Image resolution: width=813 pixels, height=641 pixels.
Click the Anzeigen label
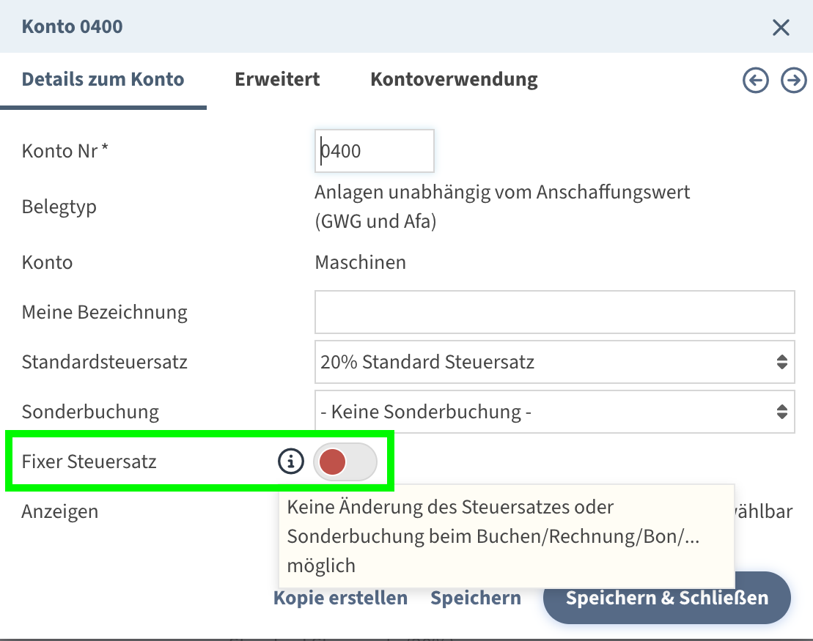60,511
